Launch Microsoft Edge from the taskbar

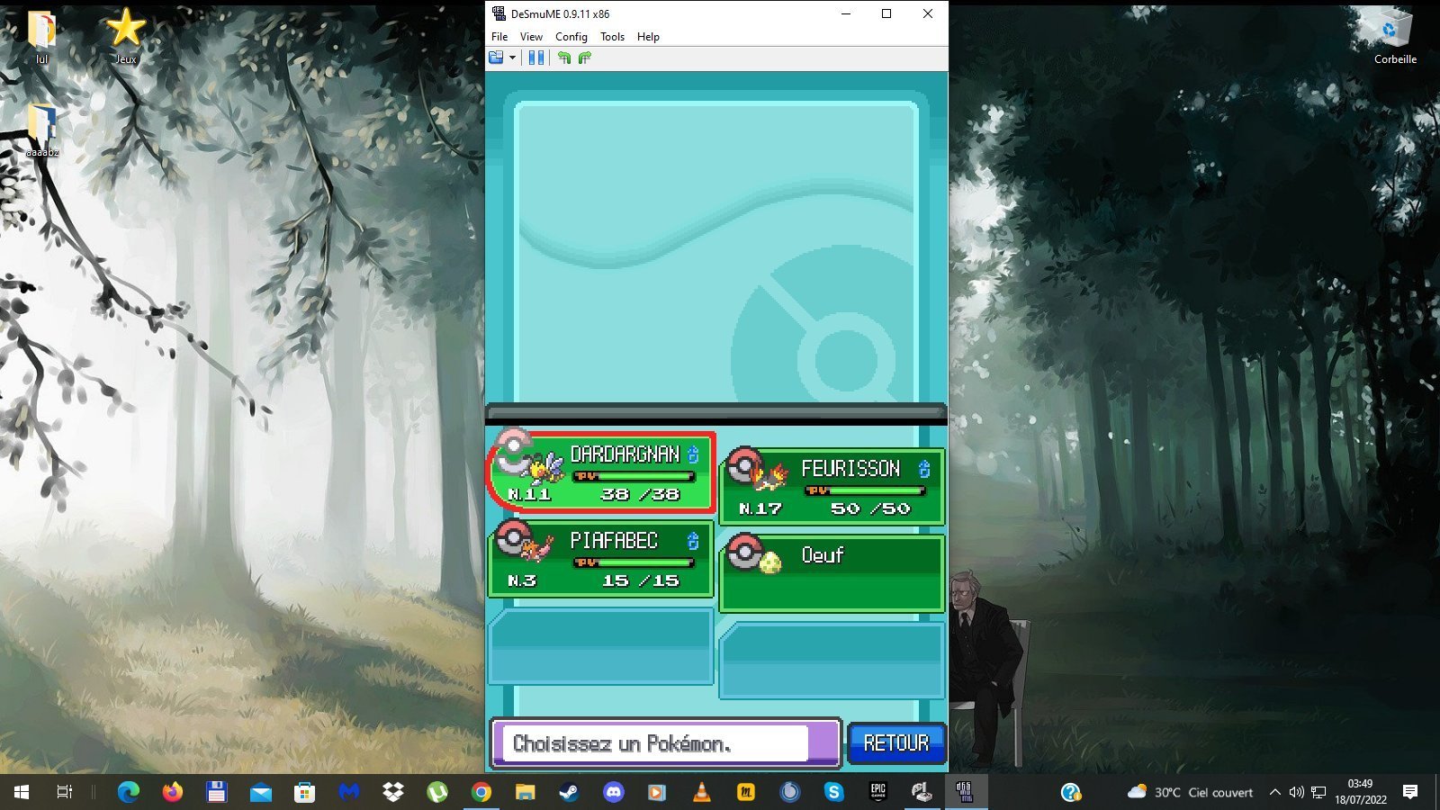point(129,792)
